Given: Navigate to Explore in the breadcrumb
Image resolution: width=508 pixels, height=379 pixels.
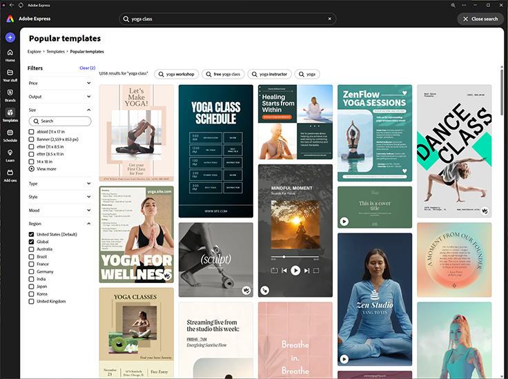Looking at the screenshot, I should click(x=34, y=52).
